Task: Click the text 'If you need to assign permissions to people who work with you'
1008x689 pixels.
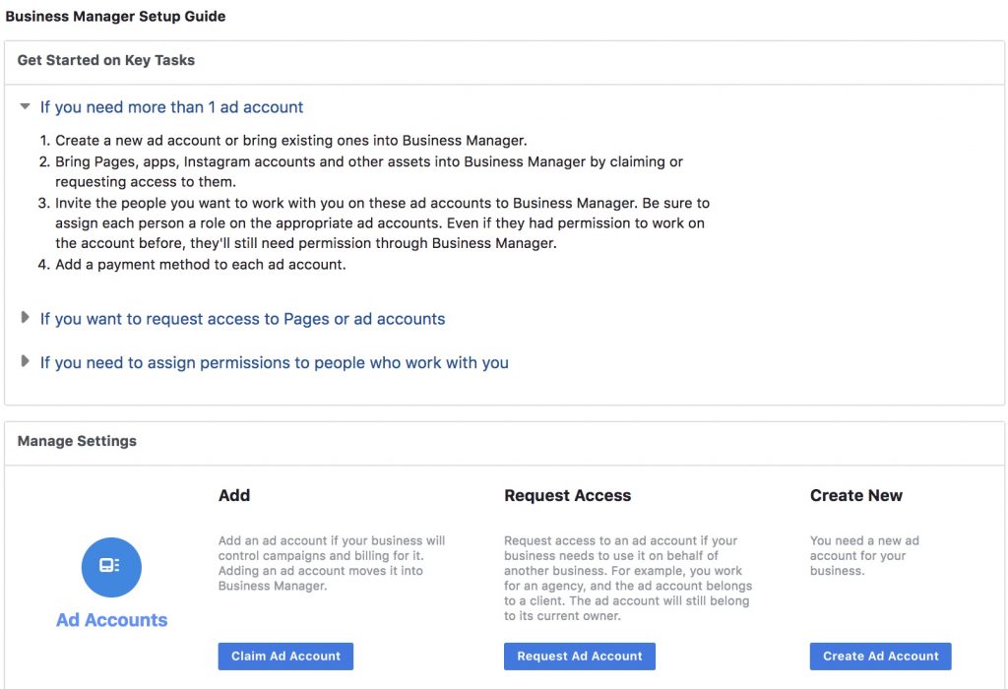Action: pos(274,361)
